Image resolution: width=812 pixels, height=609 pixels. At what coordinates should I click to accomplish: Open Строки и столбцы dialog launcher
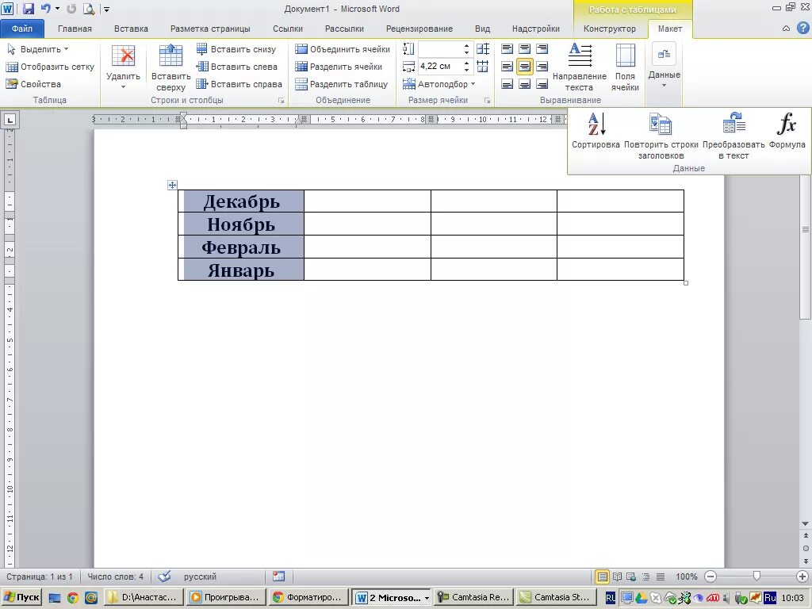pyautogui.click(x=281, y=101)
